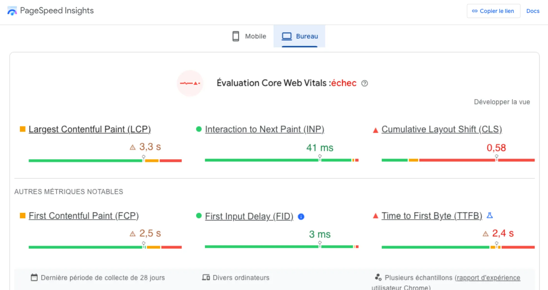Click the devices icon beside Divers ordinateurs
This screenshot has height=290, width=548.
(206, 277)
